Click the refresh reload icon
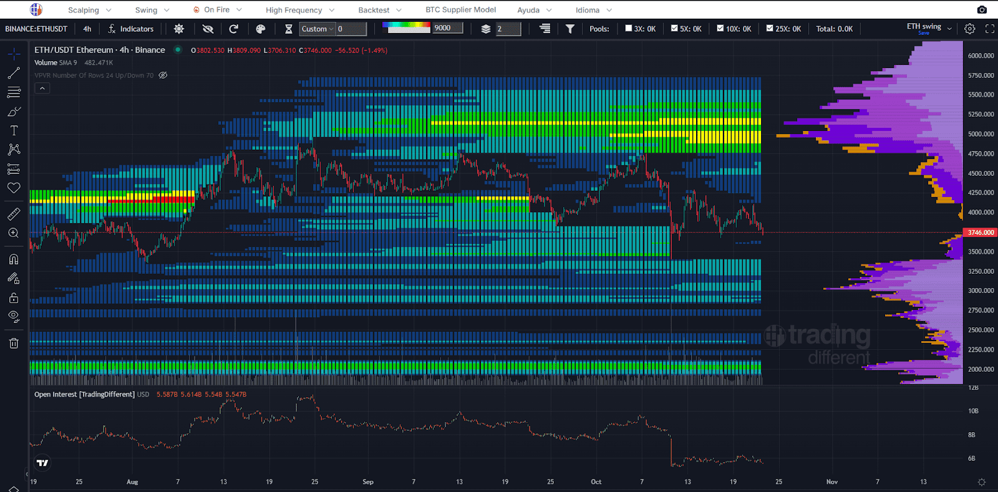 tap(234, 29)
